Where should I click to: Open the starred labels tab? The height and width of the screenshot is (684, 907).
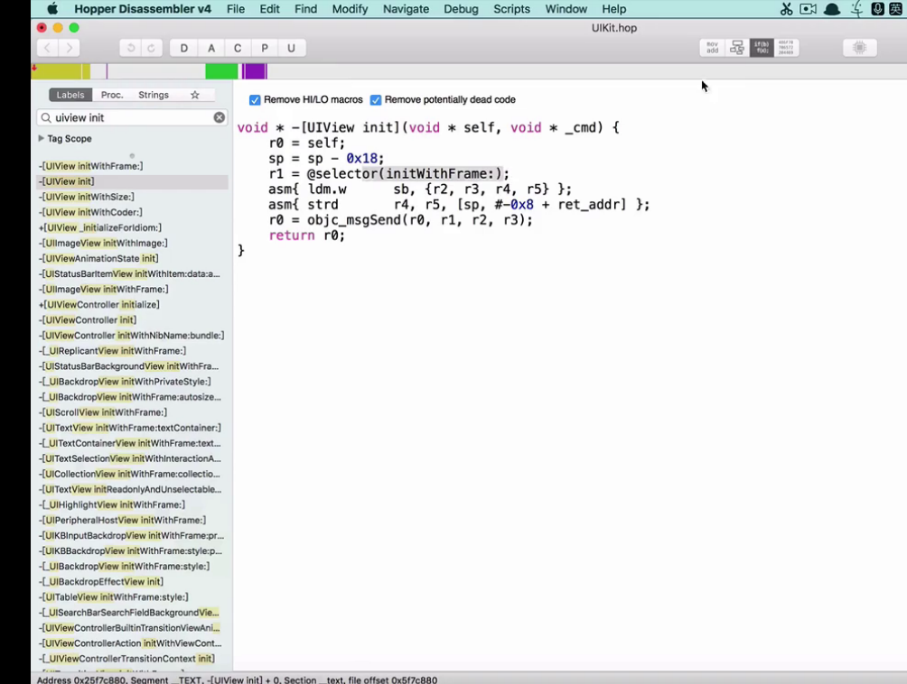click(195, 95)
